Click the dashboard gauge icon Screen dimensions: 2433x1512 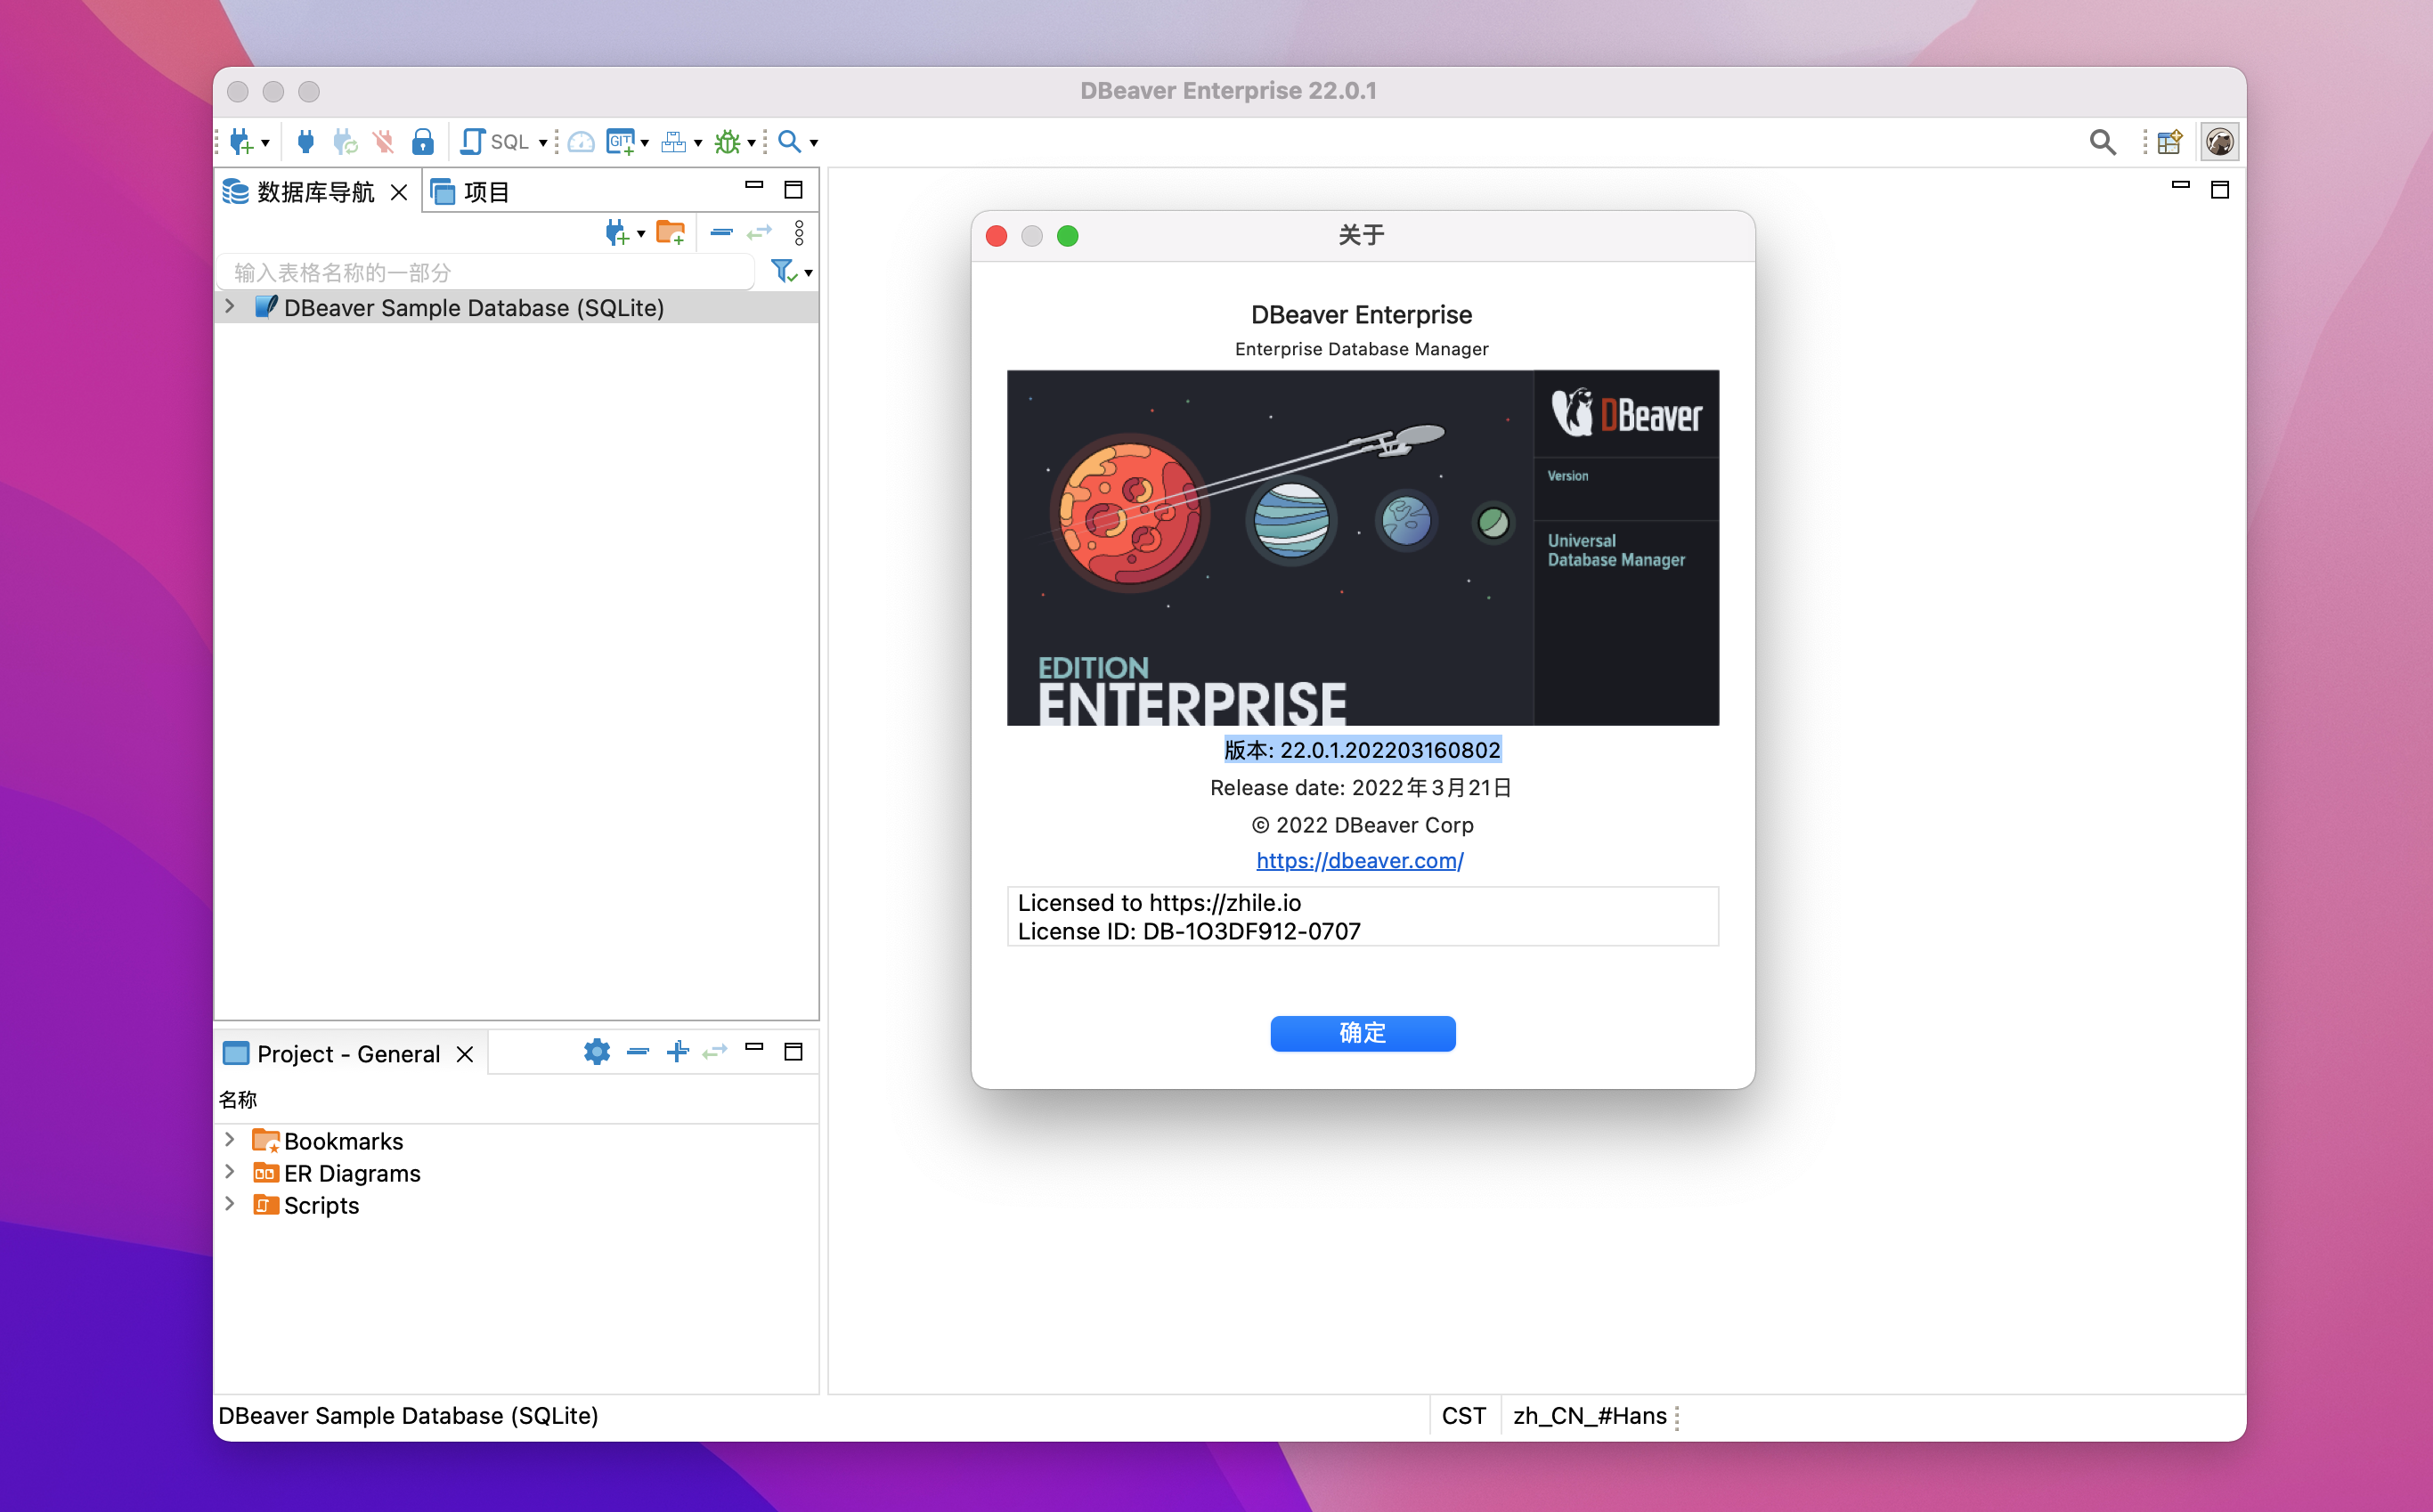tap(581, 142)
